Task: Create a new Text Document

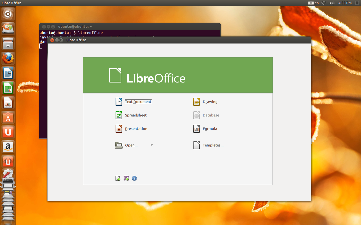Action: pyautogui.click(x=134, y=102)
